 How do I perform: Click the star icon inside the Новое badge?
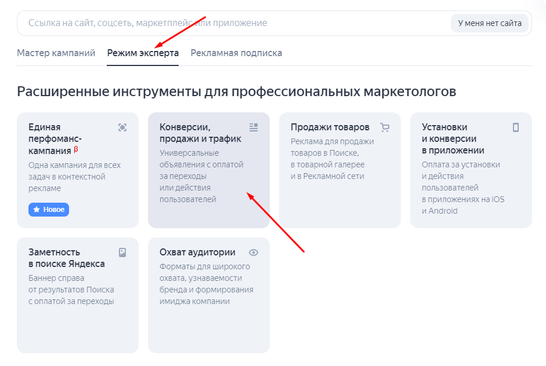click(x=36, y=210)
